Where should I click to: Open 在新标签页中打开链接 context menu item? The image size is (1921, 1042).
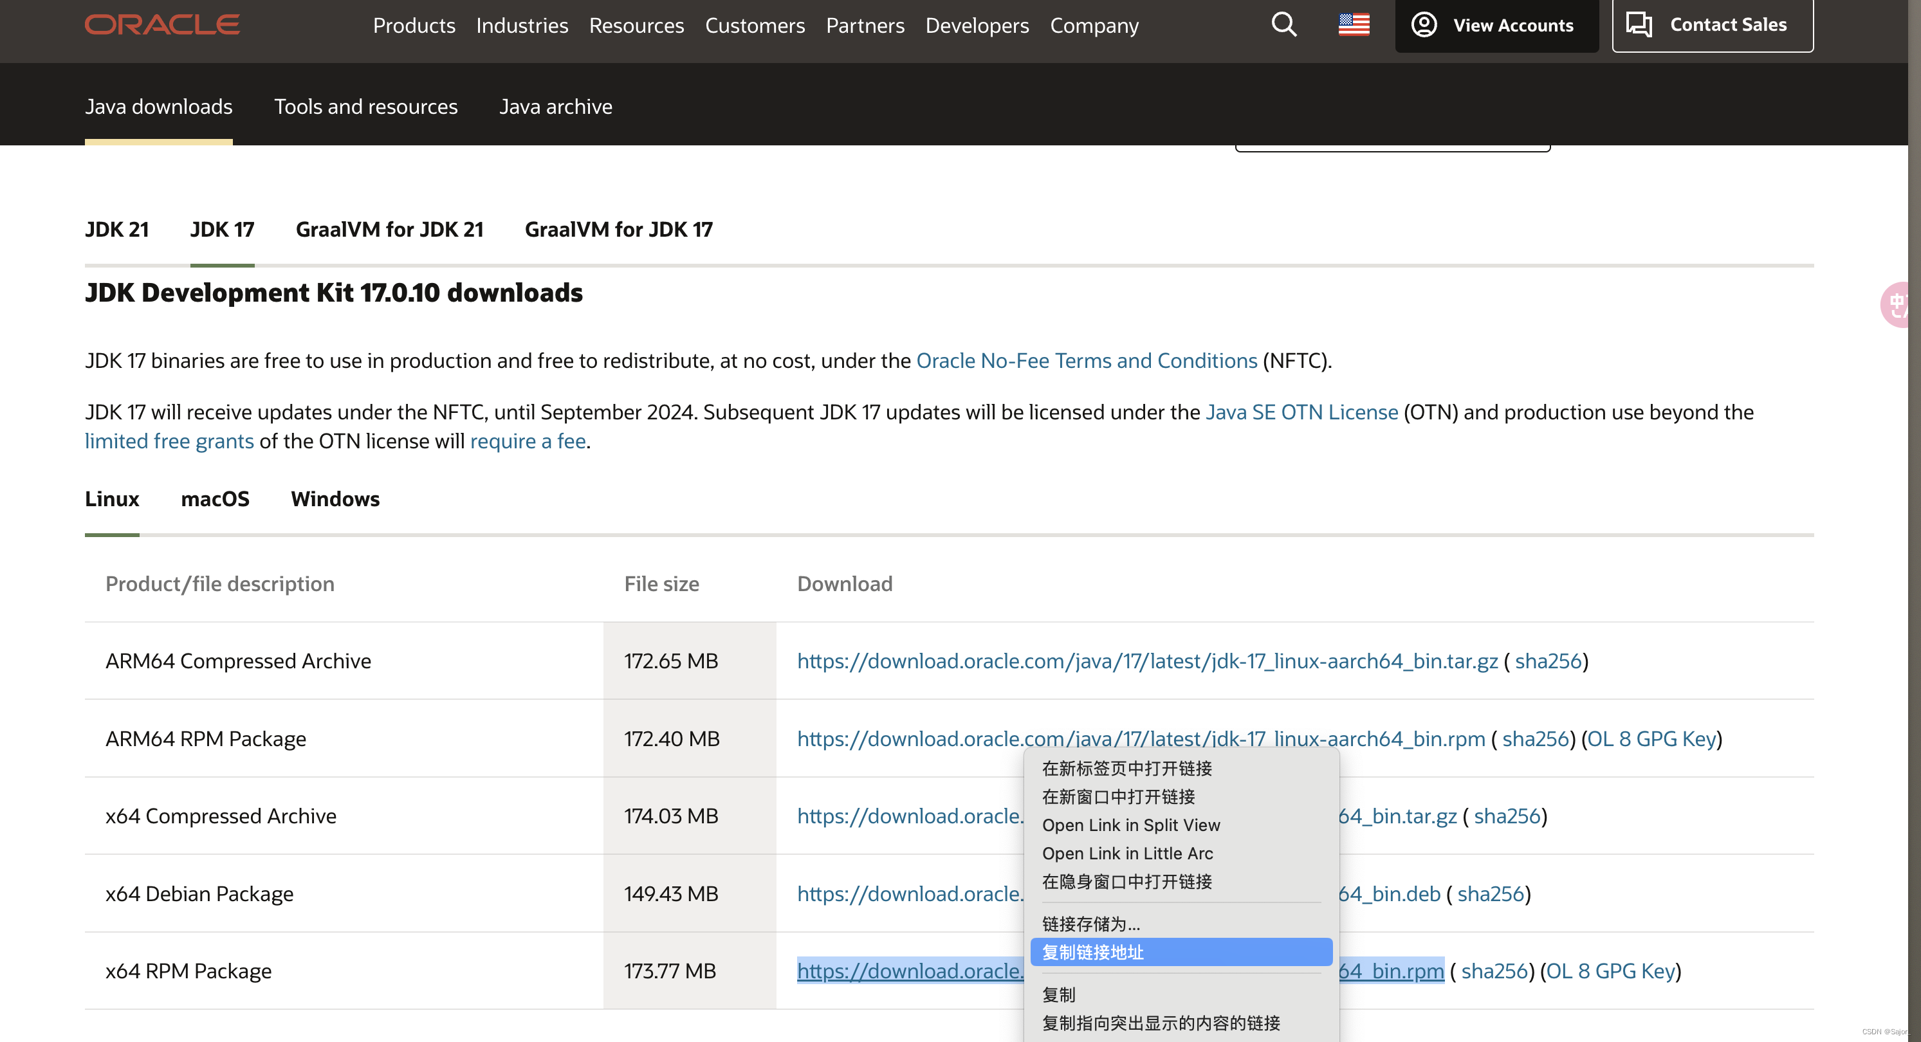(1128, 767)
